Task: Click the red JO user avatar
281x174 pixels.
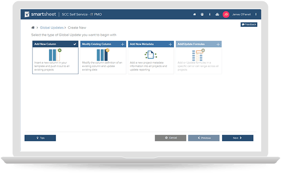Action: pyautogui.click(x=226, y=14)
